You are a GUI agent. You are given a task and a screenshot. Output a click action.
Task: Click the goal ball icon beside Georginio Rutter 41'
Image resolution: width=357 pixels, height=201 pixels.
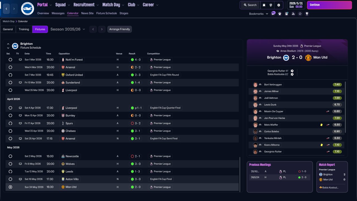[292, 71]
